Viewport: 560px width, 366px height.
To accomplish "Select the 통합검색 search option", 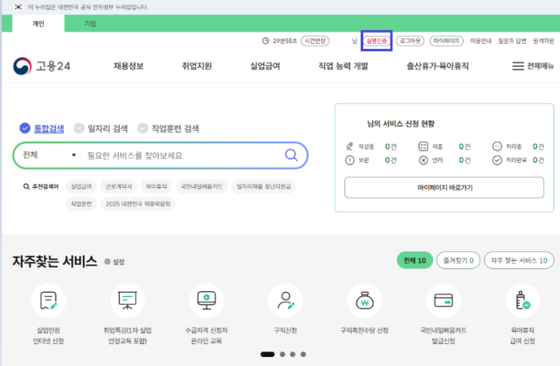I will 42,128.
